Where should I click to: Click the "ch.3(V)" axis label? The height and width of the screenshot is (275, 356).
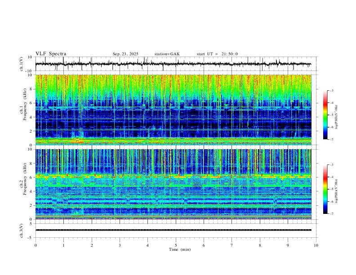[22, 231]
